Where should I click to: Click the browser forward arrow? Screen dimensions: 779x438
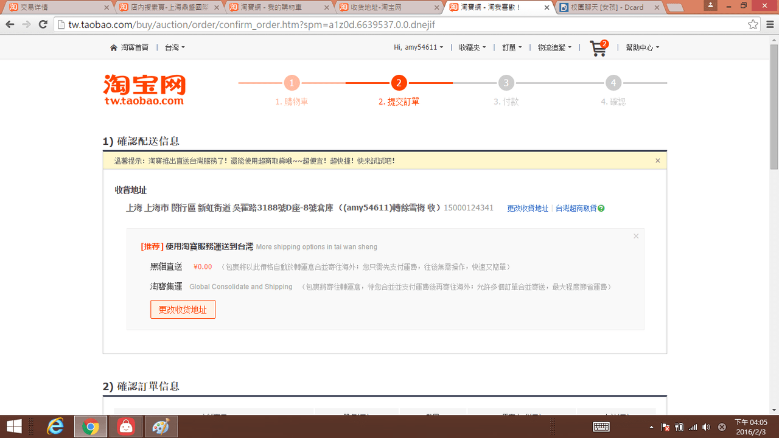pos(26,25)
